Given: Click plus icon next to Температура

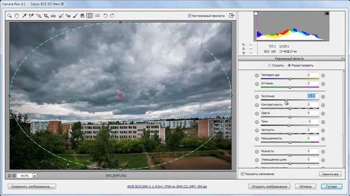Looking at the screenshot, I should [x=323, y=76].
